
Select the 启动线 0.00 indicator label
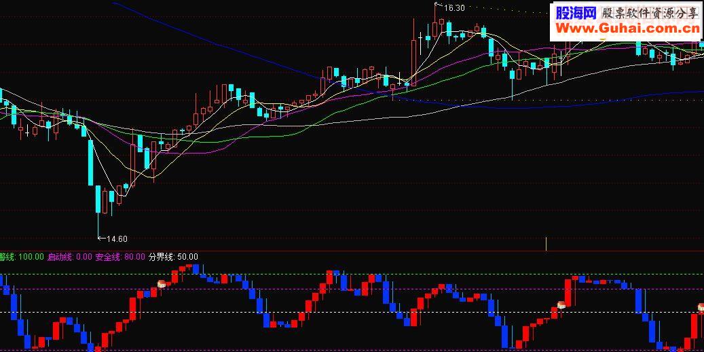(70, 257)
